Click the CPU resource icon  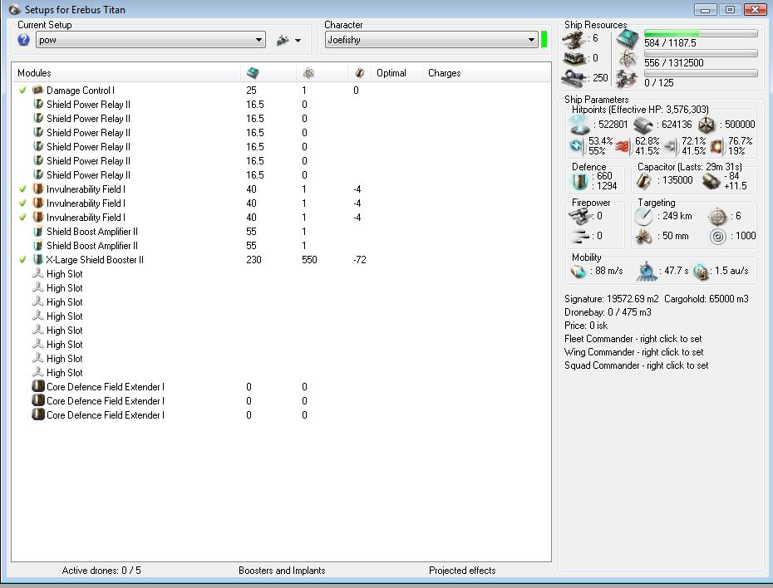coord(628,39)
